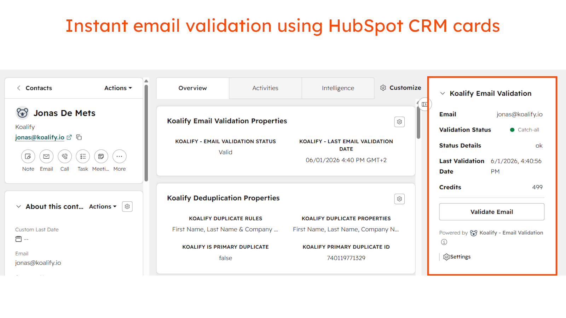566x318 pixels.
Task: Click the Credits value 499
Action: tap(537, 187)
